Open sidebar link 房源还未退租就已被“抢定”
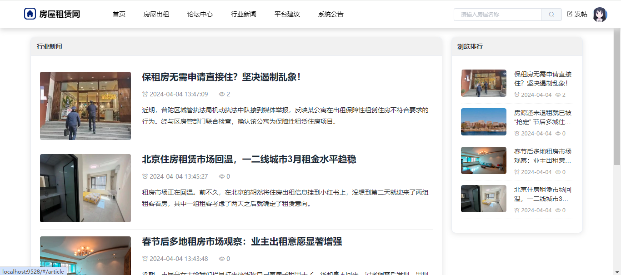621x275 pixels. (543, 117)
